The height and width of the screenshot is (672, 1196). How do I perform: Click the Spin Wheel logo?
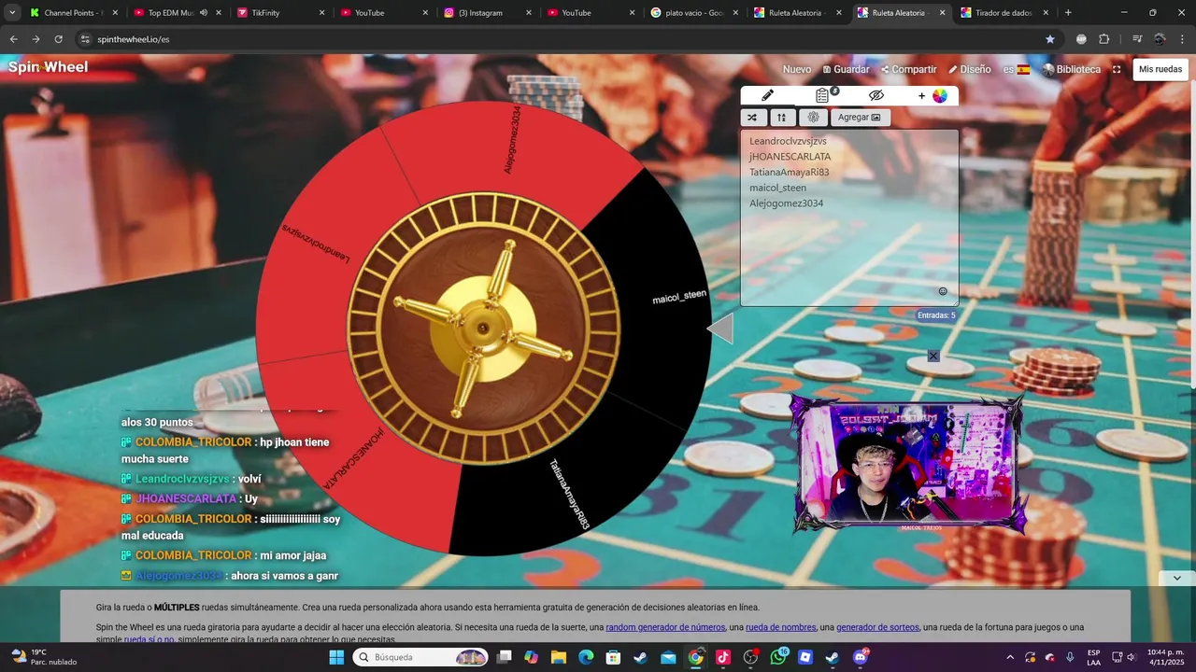click(48, 67)
